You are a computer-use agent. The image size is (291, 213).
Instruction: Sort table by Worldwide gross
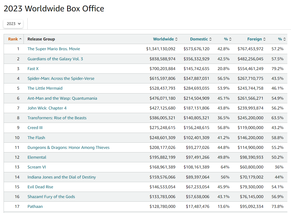click(x=165, y=39)
